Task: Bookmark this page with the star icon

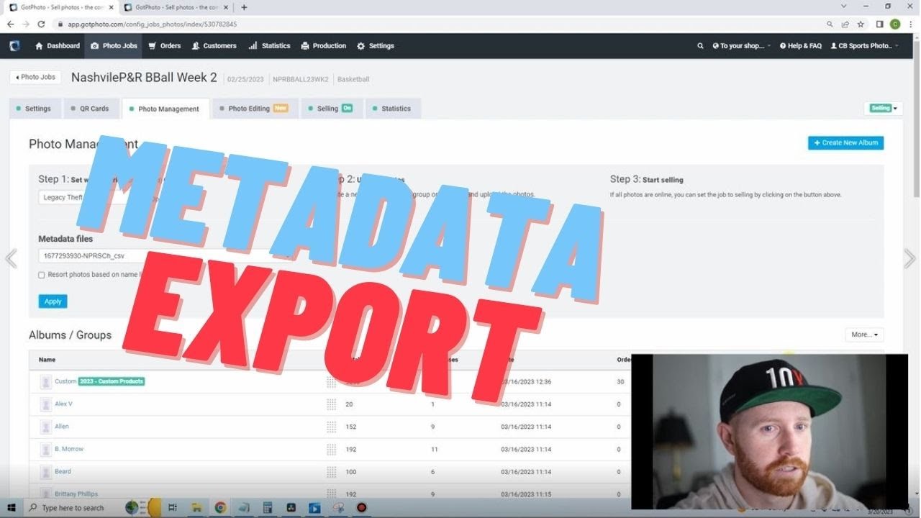Action: (861, 24)
